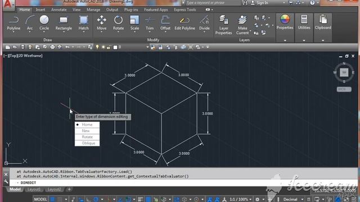The height and width of the screenshot is (202, 360).
Task: Choose Rotate from dimension editing menu
Action: point(87,137)
